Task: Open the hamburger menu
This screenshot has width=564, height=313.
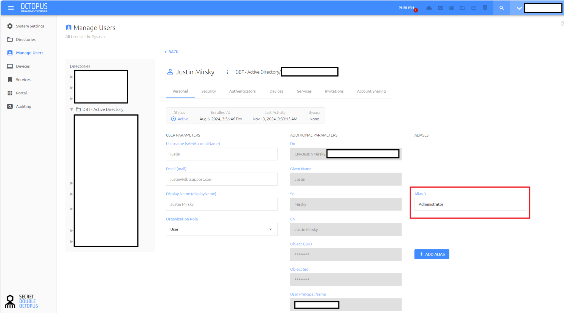Action: [11, 8]
